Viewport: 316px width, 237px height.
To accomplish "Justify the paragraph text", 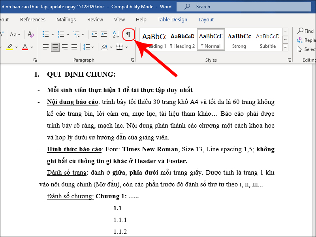I will 74,47.
